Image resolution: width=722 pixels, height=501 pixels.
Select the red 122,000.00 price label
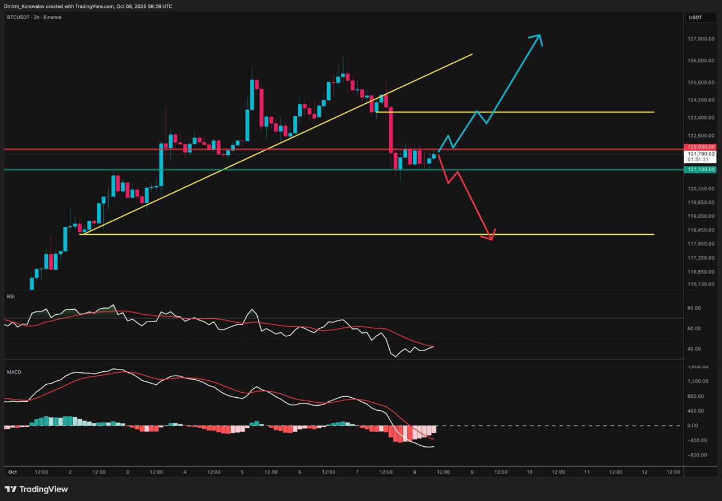701,146
